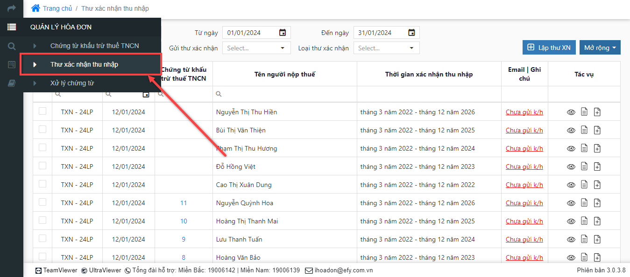The width and height of the screenshot is (630, 277).
Task: Open the Loại thư xác nhận dropdown
Action: click(x=386, y=48)
